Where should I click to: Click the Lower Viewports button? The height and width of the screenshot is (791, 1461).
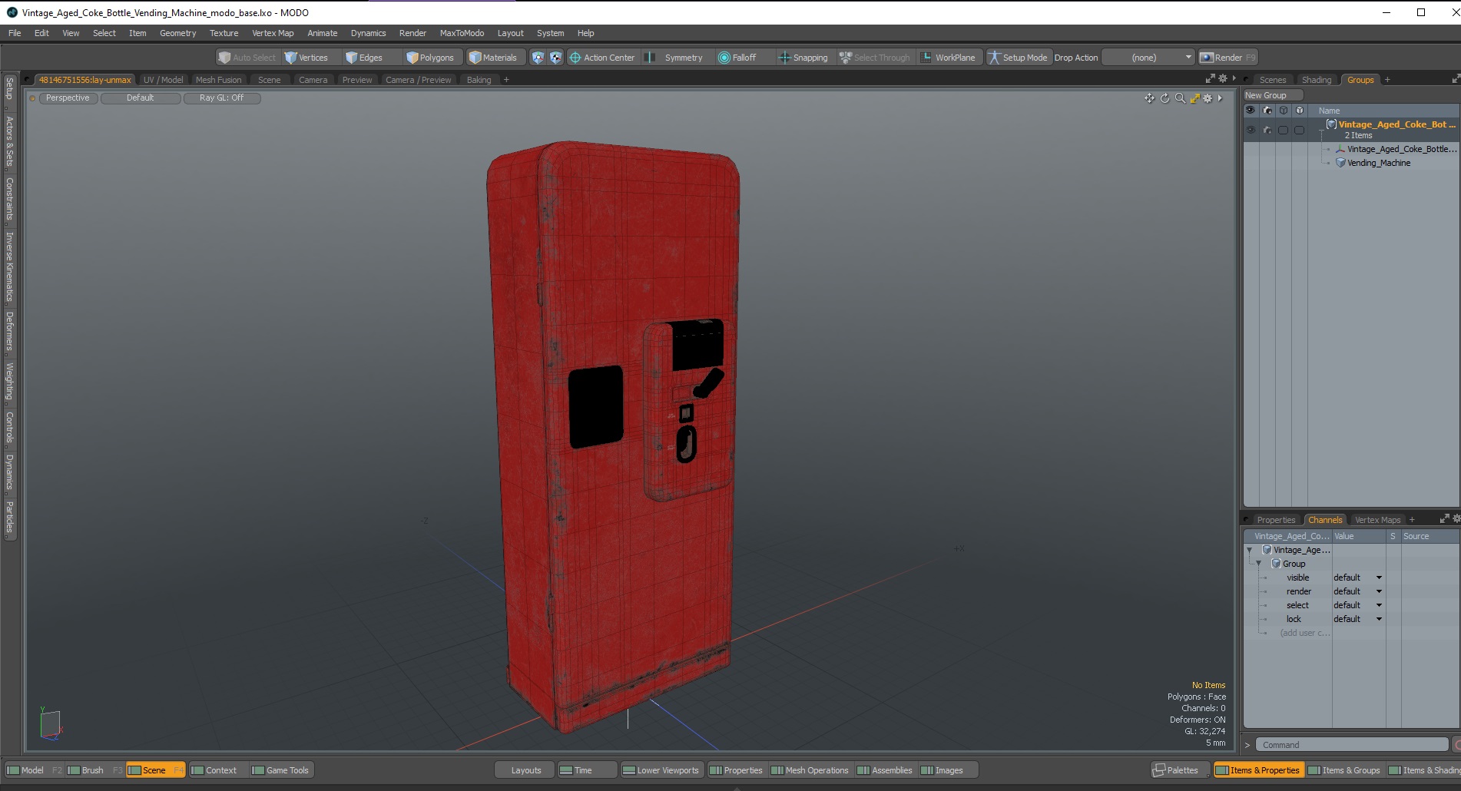[661, 770]
